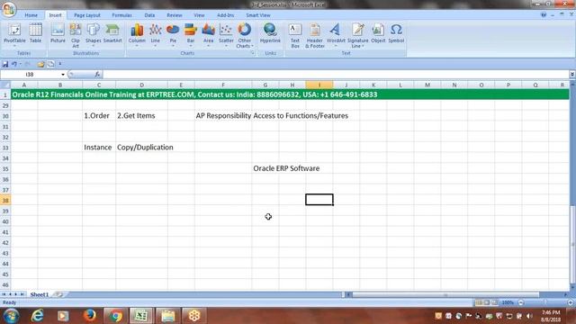Open the Name Box dropdown
576x324 pixels.
point(63,75)
